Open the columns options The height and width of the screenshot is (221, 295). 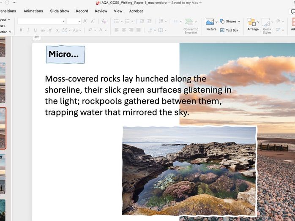[x=176, y=21]
